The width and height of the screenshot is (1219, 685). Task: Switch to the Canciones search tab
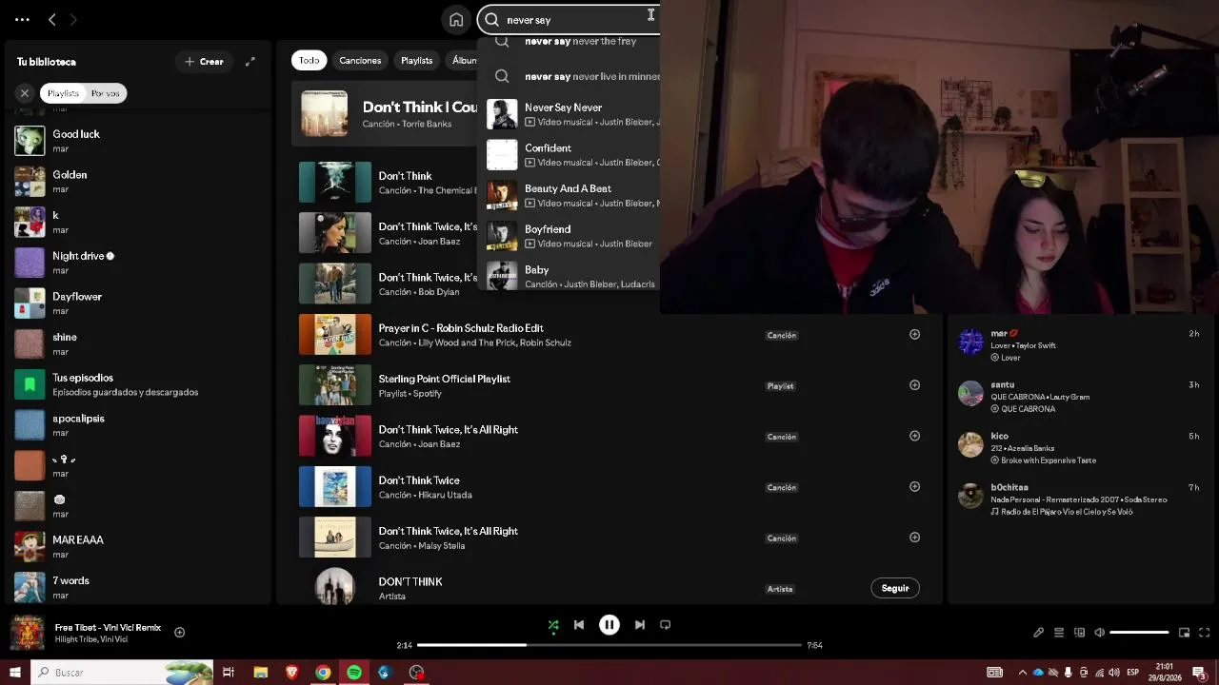point(360,60)
